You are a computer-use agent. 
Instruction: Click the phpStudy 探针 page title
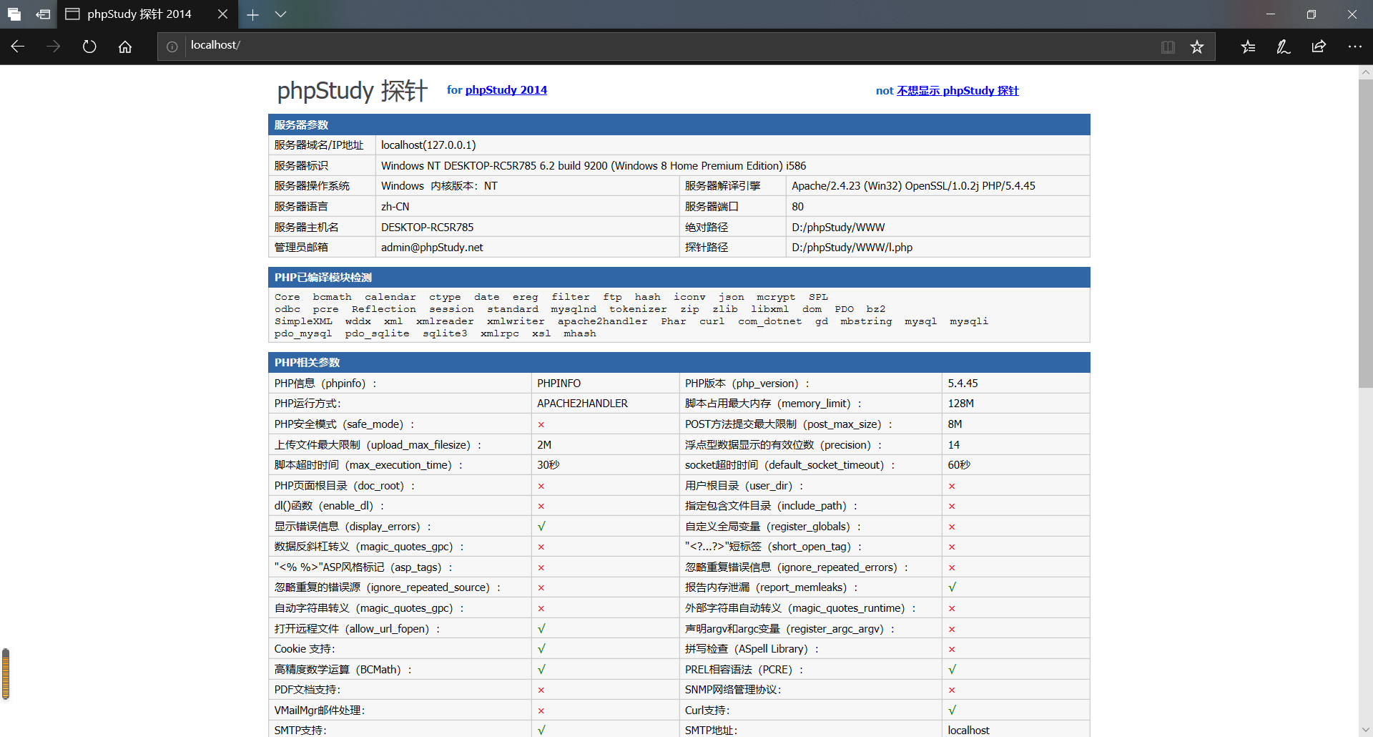coord(352,91)
